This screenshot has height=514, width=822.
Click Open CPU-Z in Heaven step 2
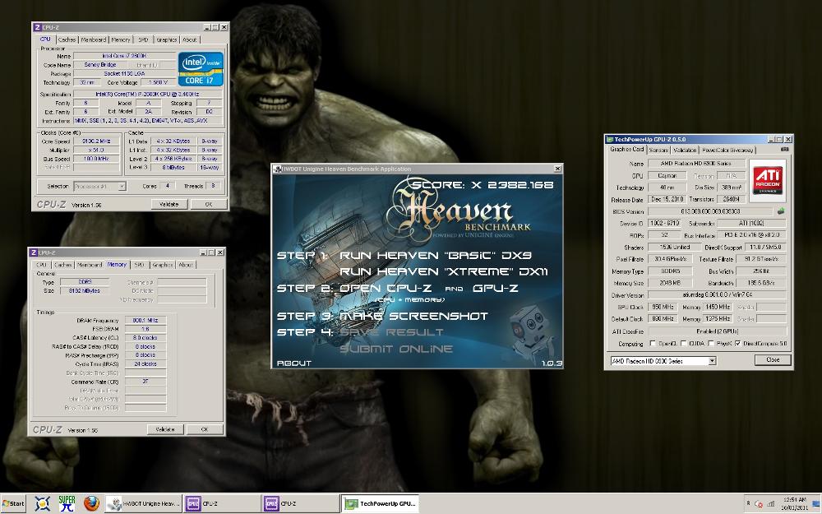tap(386, 289)
